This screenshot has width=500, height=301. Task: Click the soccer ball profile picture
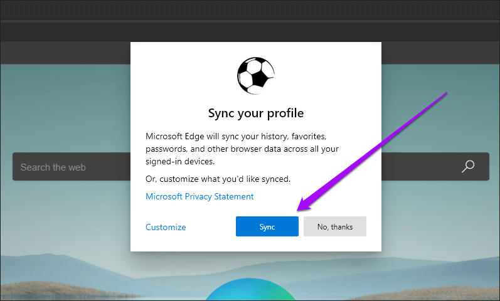point(256,76)
